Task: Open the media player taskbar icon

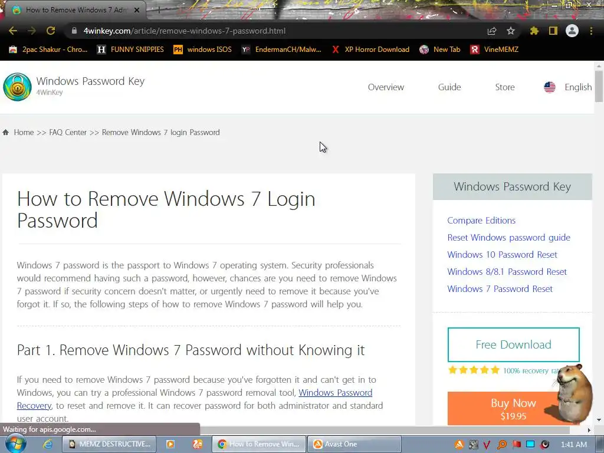Action: click(x=170, y=444)
